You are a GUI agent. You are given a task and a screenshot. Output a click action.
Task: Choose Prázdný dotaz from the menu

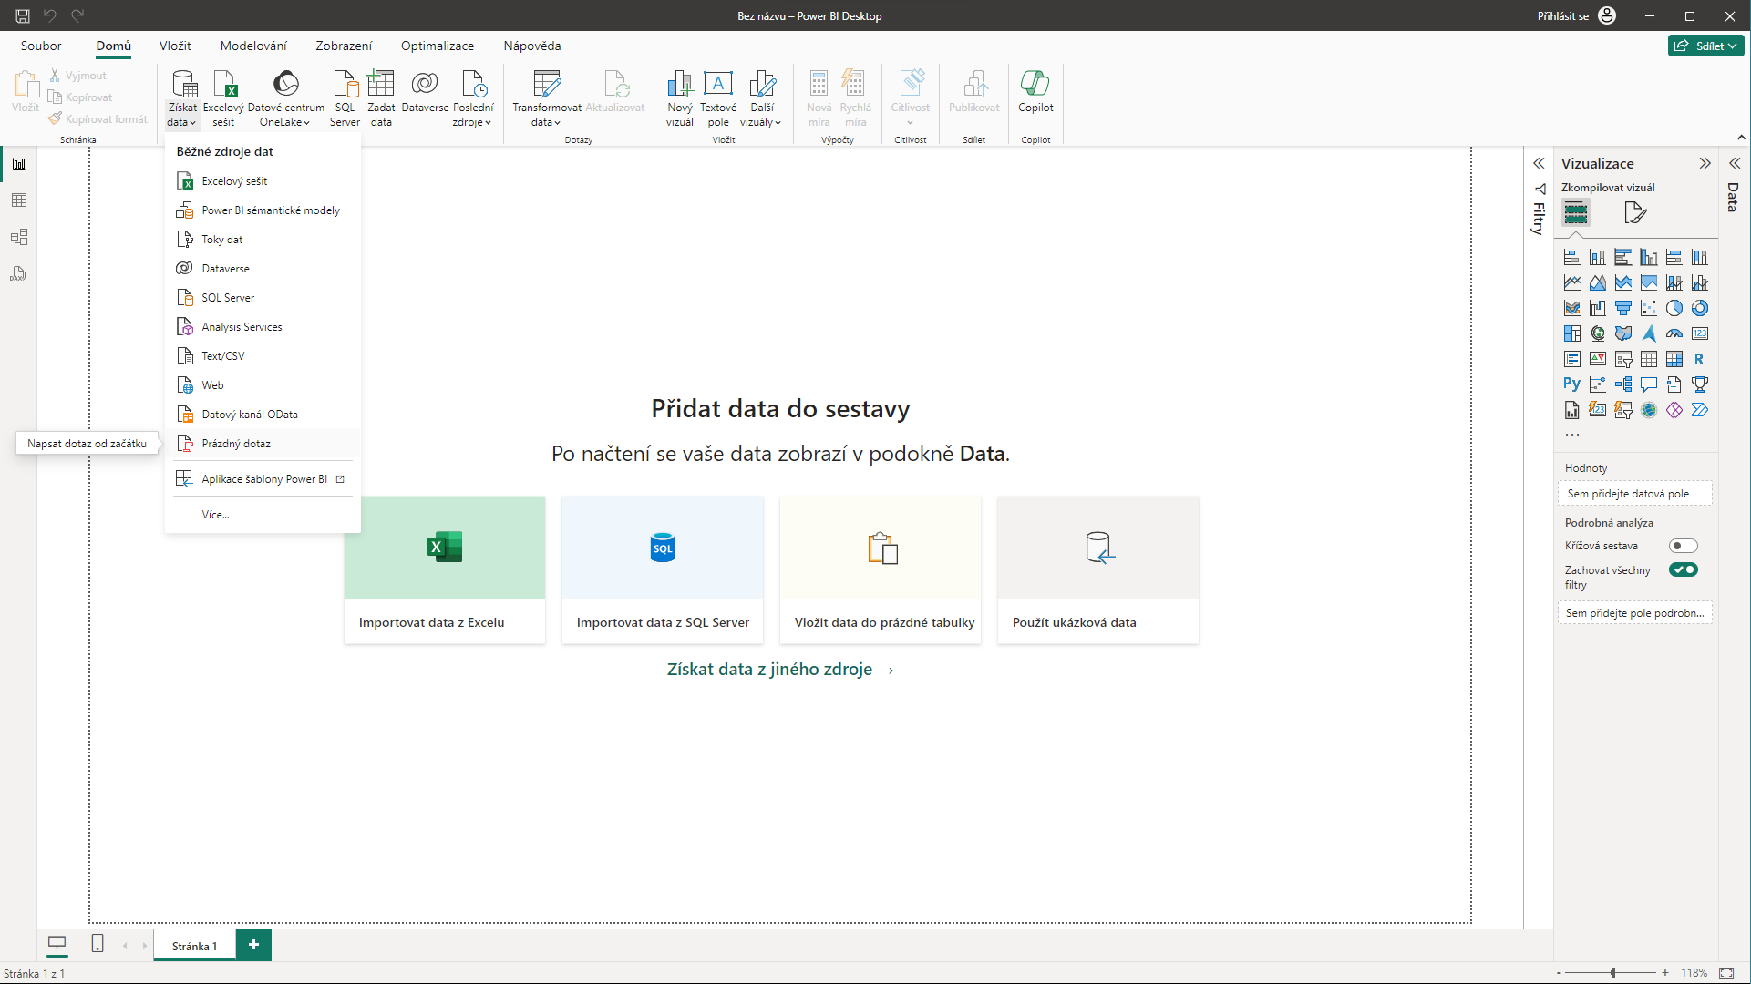click(x=263, y=444)
